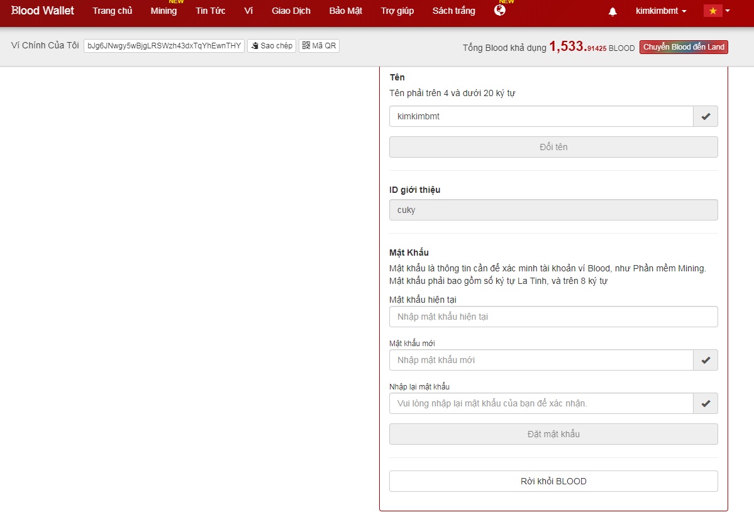The height and width of the screenshot is (522, 754).
Task: Click Chuyển Blood đến Land button
Action: coord(684,47)
